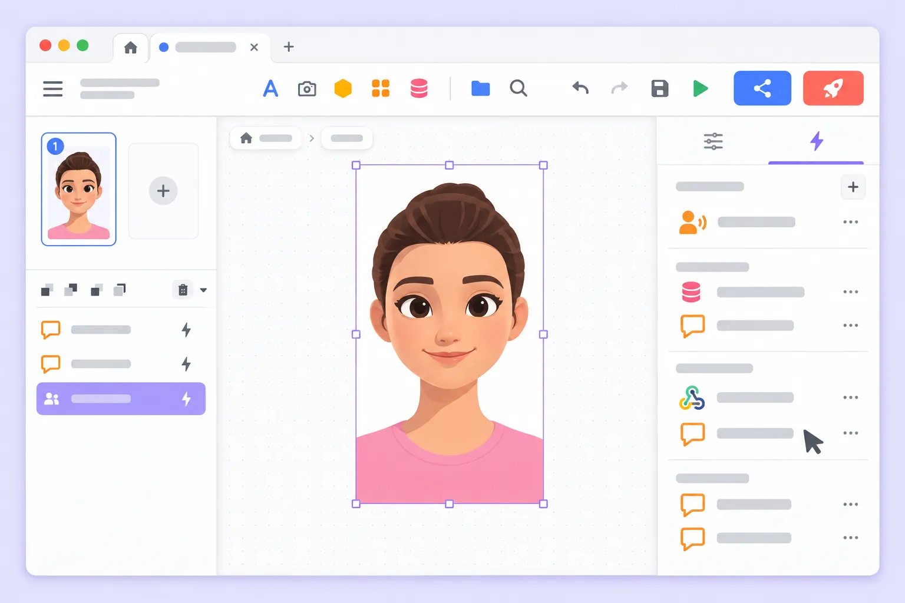
Task: Redo the last action
Action: point(619,88)
